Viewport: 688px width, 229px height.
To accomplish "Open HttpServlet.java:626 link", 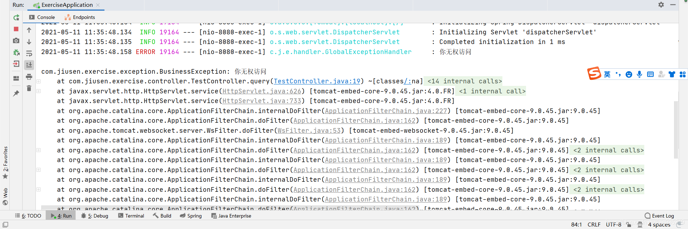I will pyautogui.click(x=262, y=91).
